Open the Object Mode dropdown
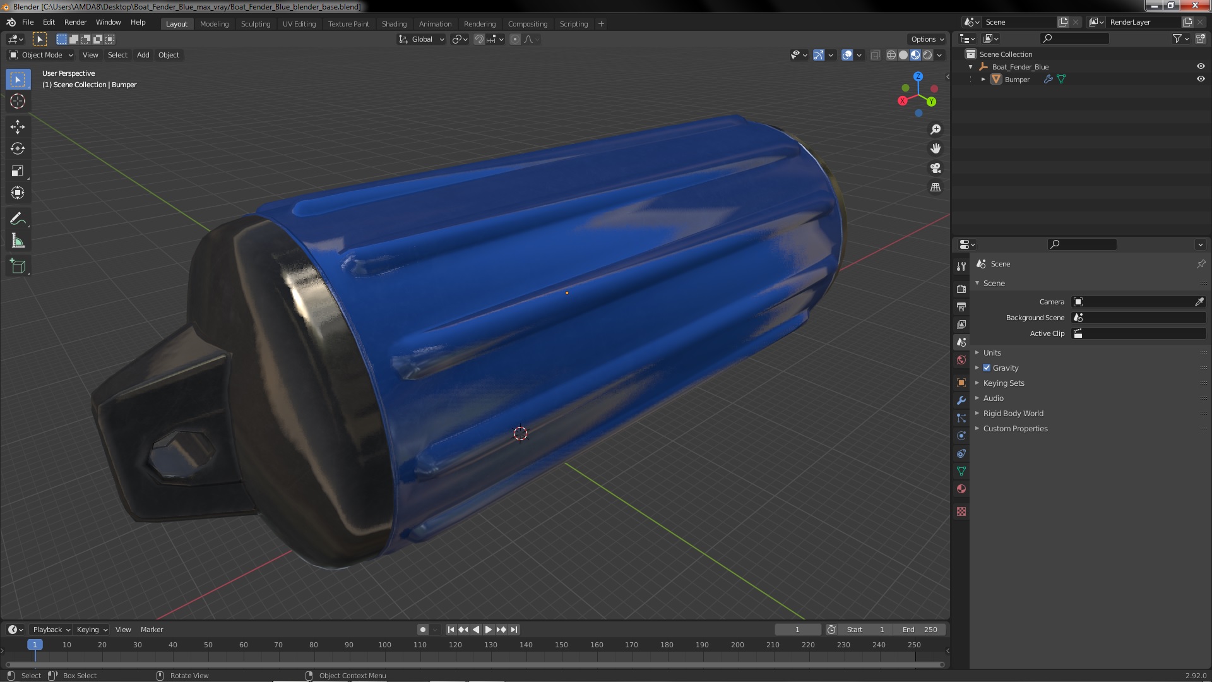The image size is (1212, 682). point(41,55)
